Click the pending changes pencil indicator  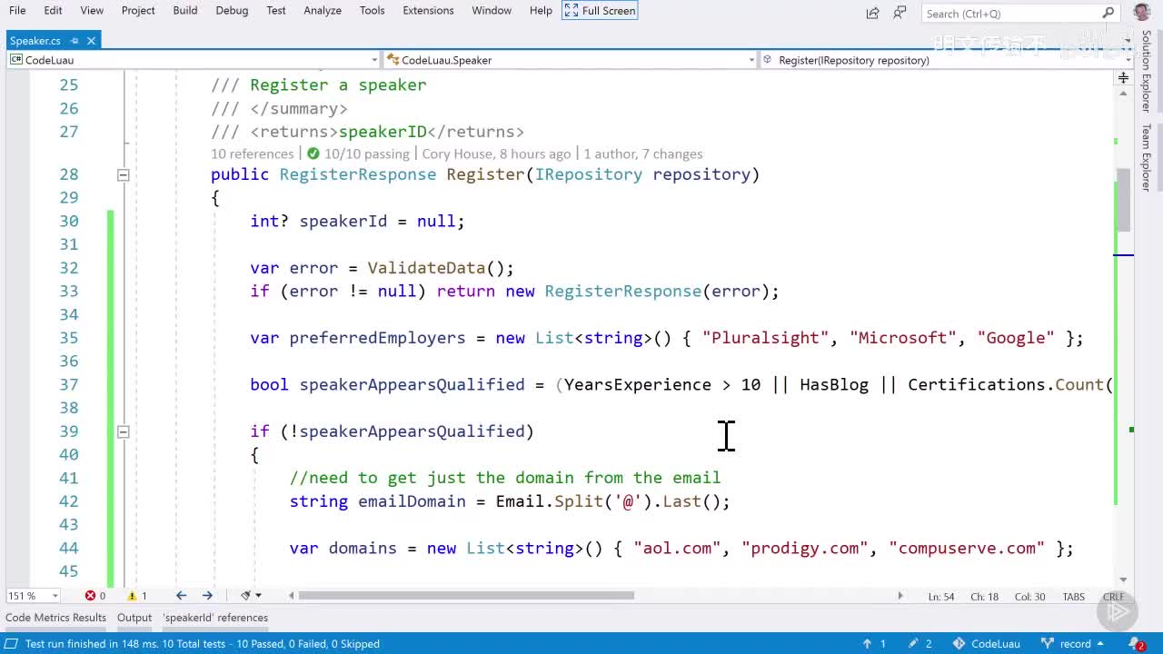[x=920, y=644]
